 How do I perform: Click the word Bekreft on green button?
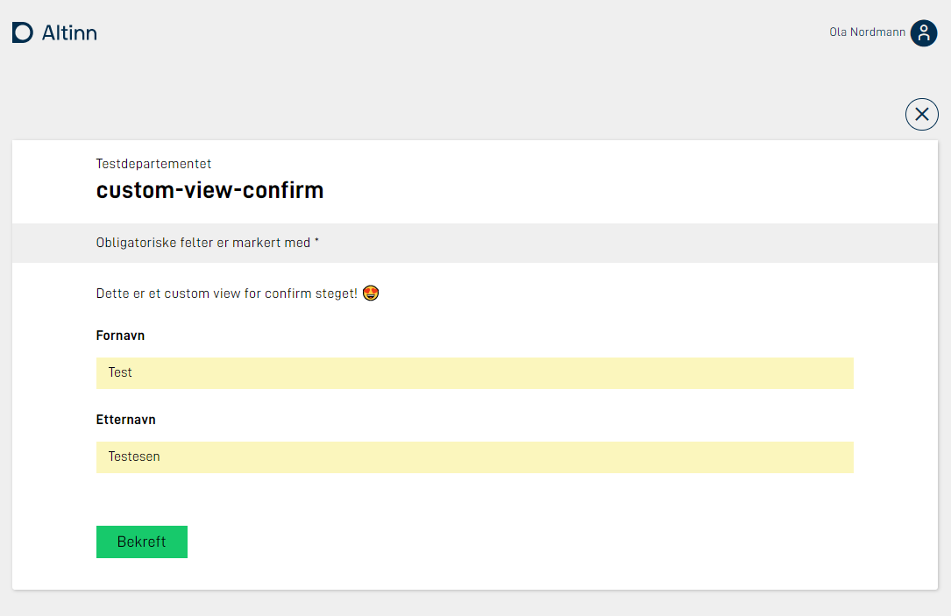point(141,542)
